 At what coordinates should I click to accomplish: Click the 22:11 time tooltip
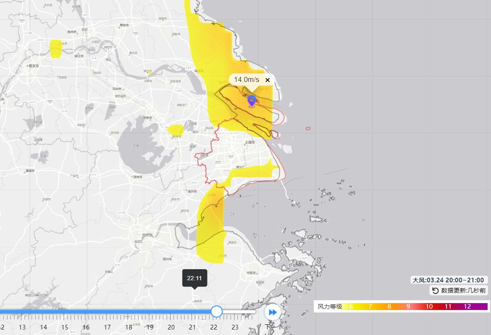click(x=194, y=278)
